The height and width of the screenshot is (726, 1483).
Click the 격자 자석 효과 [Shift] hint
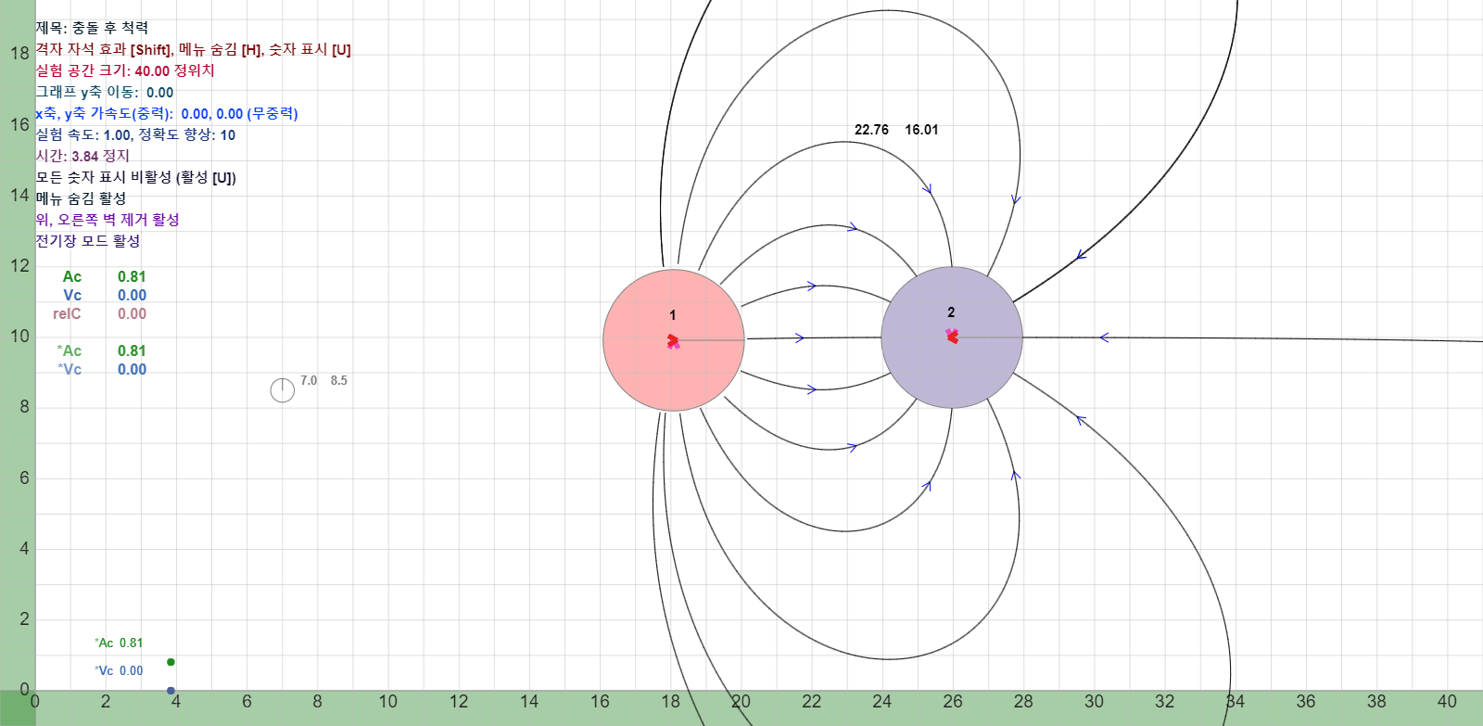click(103, 49)
